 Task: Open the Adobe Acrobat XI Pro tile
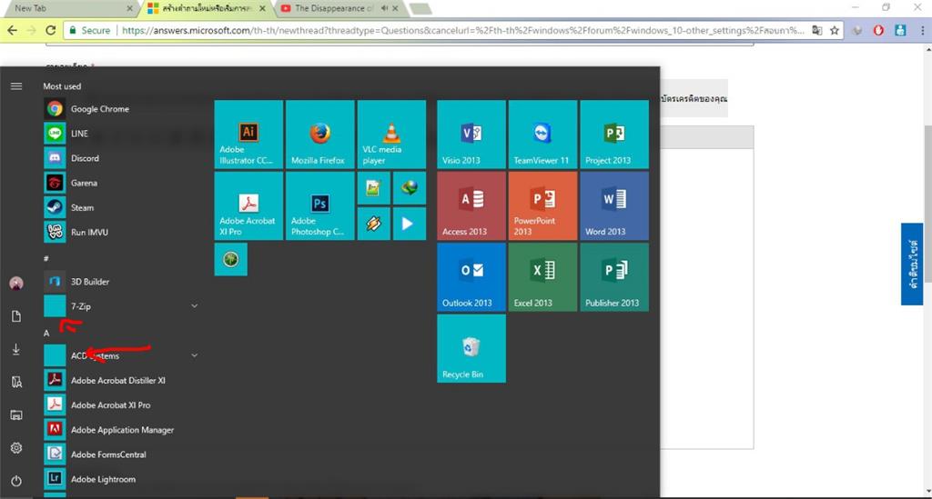tap(248, 206)
